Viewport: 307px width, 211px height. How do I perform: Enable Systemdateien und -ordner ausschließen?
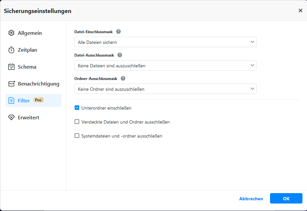pyautogui.click(x=77, y=136)
